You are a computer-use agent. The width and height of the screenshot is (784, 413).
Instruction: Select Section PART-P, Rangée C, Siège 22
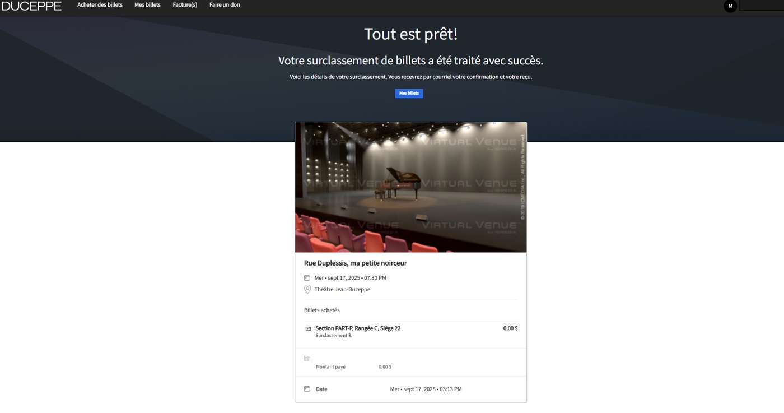pyautogui.click(x=358, y=328)
